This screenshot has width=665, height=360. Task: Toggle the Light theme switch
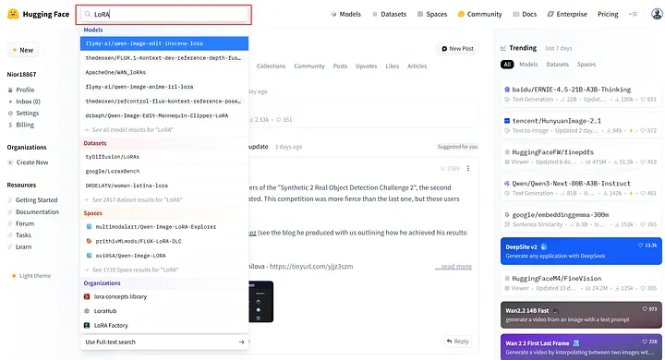pos(31,276)
